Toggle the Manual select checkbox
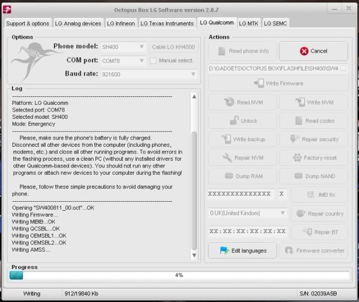359x302 pixels. tap(153, 61)
